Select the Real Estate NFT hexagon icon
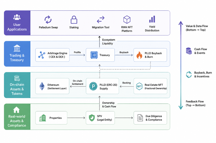This screenshot has height=143, width=216. (139, 86)
